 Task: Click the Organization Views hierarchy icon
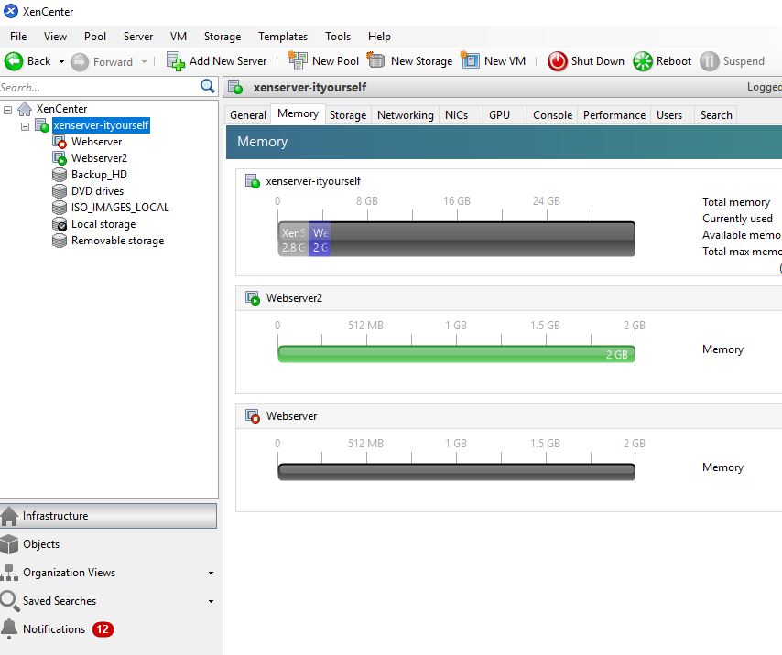9,573
